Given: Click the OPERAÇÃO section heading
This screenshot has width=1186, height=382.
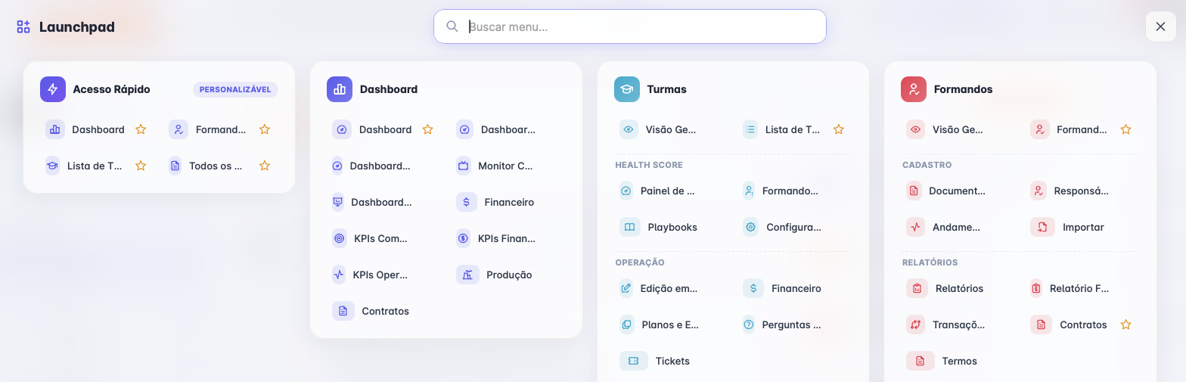Looking at the screenshot, I should point(640,262).
